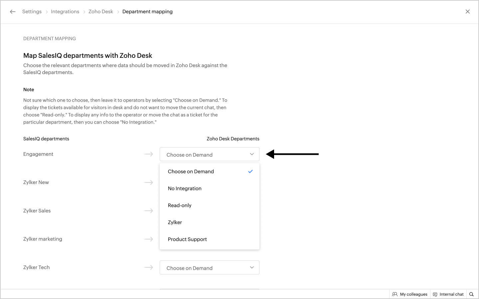Open the search icon in bottom bar
Viewport: 479px width, 299px height.
(471, 294)
